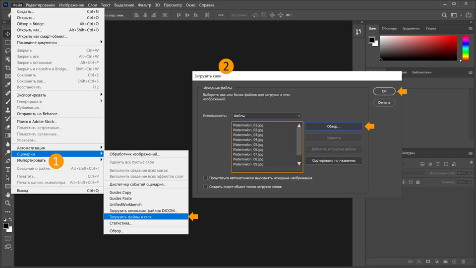This screenshot has width=476, height=268.
Task: Check create smart object after loading layers
Action: (x=205, y=187)
